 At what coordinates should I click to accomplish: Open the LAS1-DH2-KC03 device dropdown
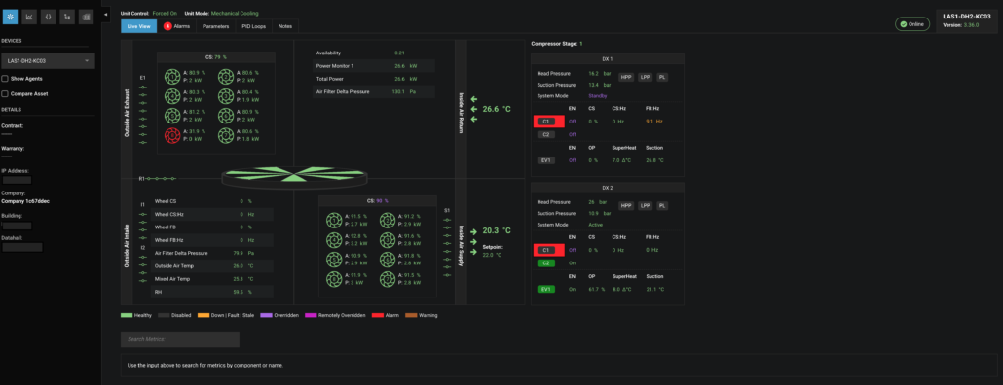coord(49,61)
